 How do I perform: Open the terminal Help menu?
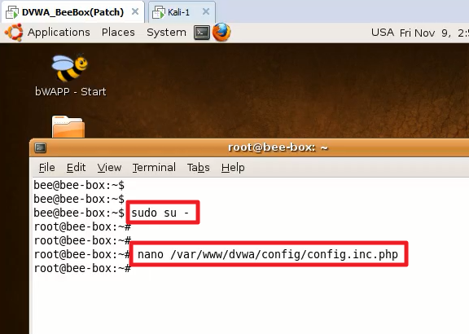pos(233,167)
